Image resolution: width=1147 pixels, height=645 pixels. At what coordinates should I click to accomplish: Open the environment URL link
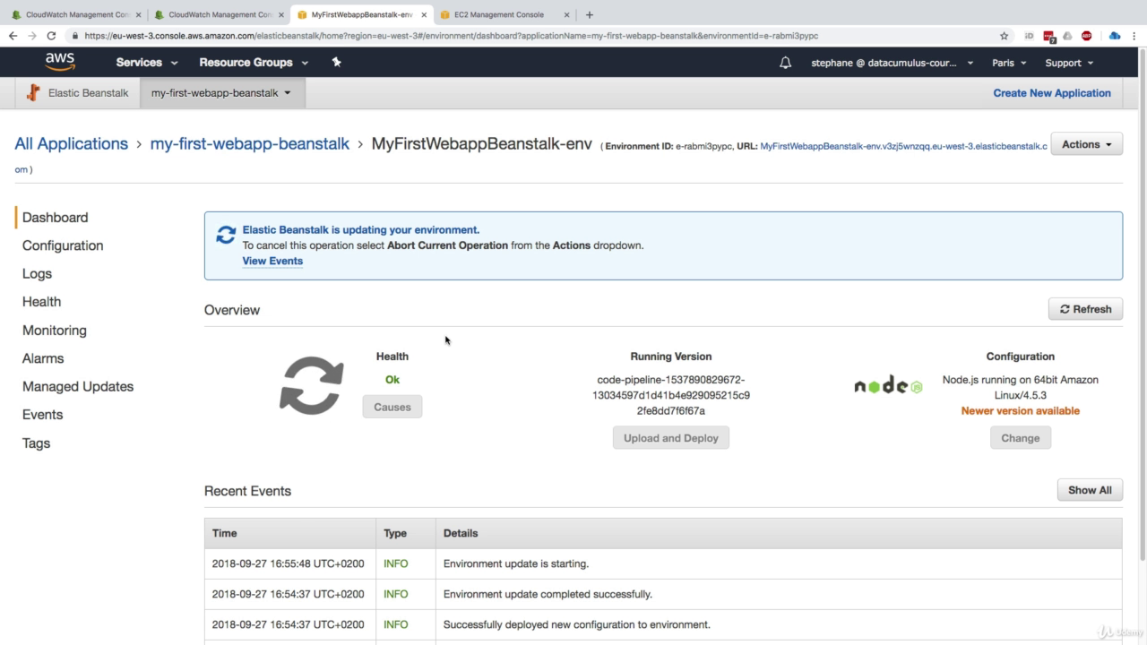tap(903, 146)
